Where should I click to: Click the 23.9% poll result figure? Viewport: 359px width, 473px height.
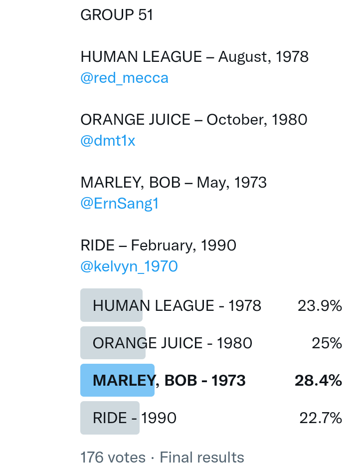point(320,305)
